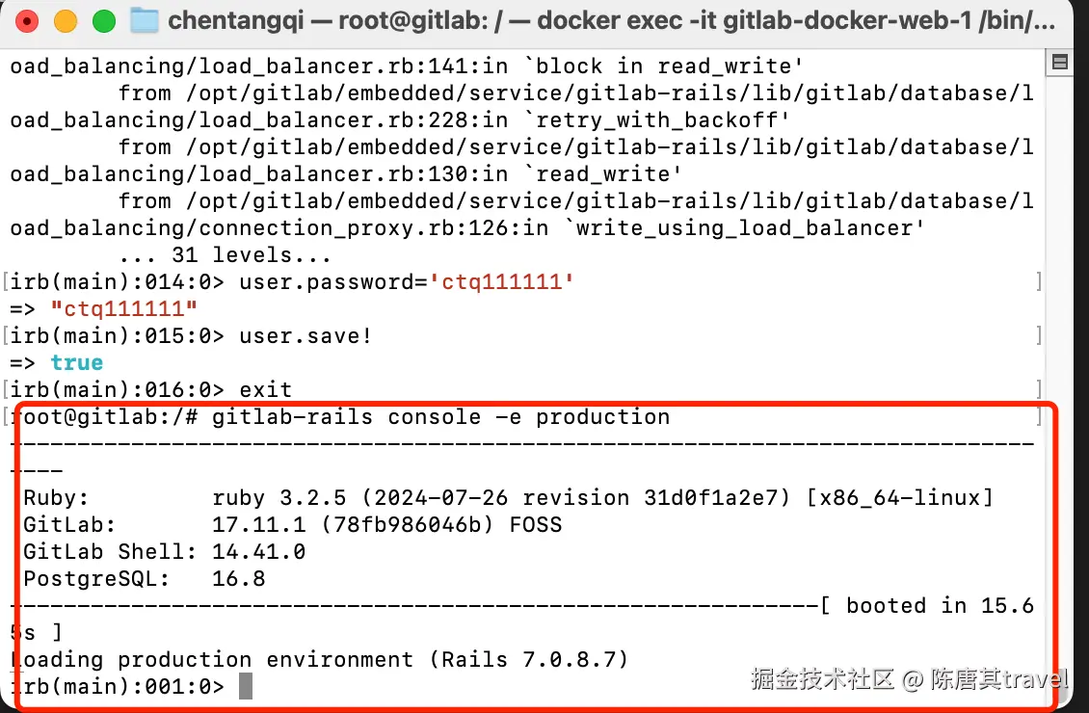Viewport: 1089px width, 713px height.
Task: Click the right bracket mark on the user.password line
Action: point(1039,282)
